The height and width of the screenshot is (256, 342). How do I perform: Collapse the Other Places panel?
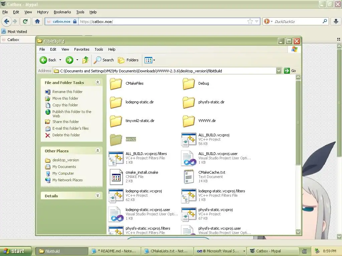(98, 150)
